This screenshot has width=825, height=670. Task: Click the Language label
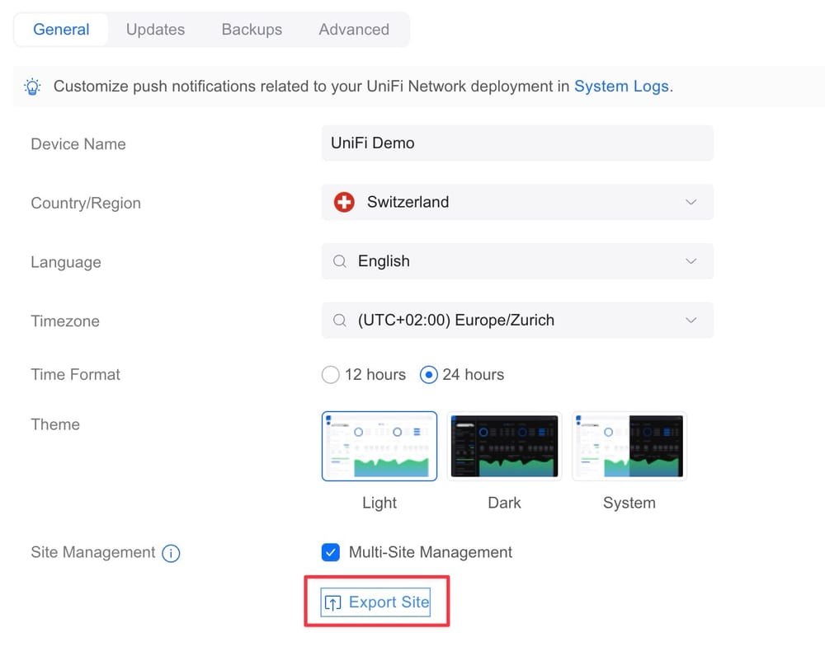click(66, 262)
